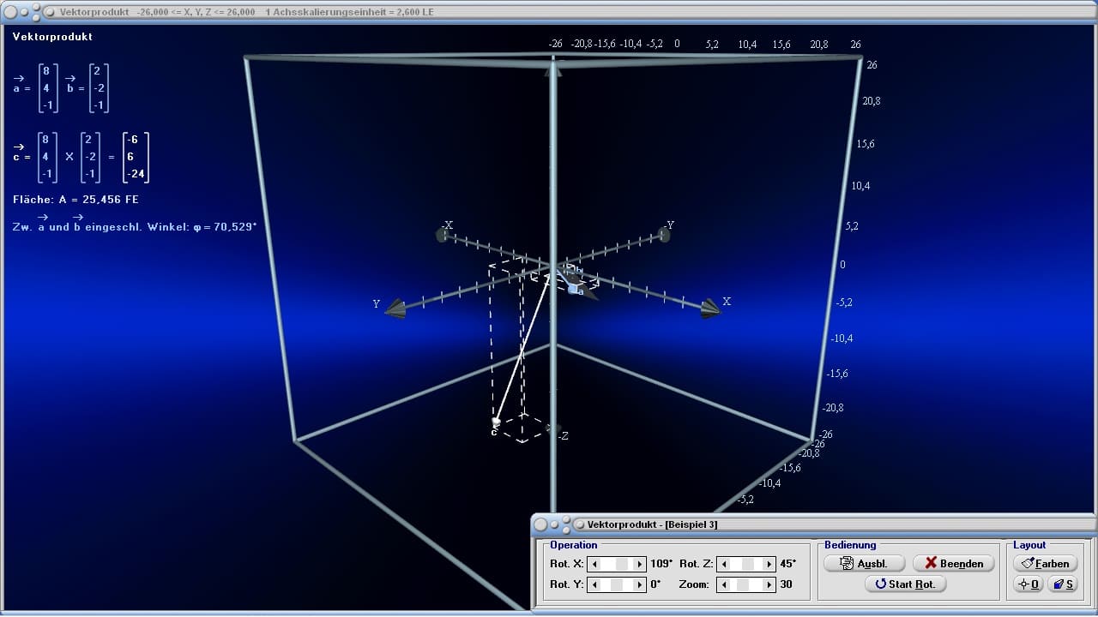The image size is (1098, 617).
Task: Increase Rot. Y with right arrow
Action: [639, 584]
